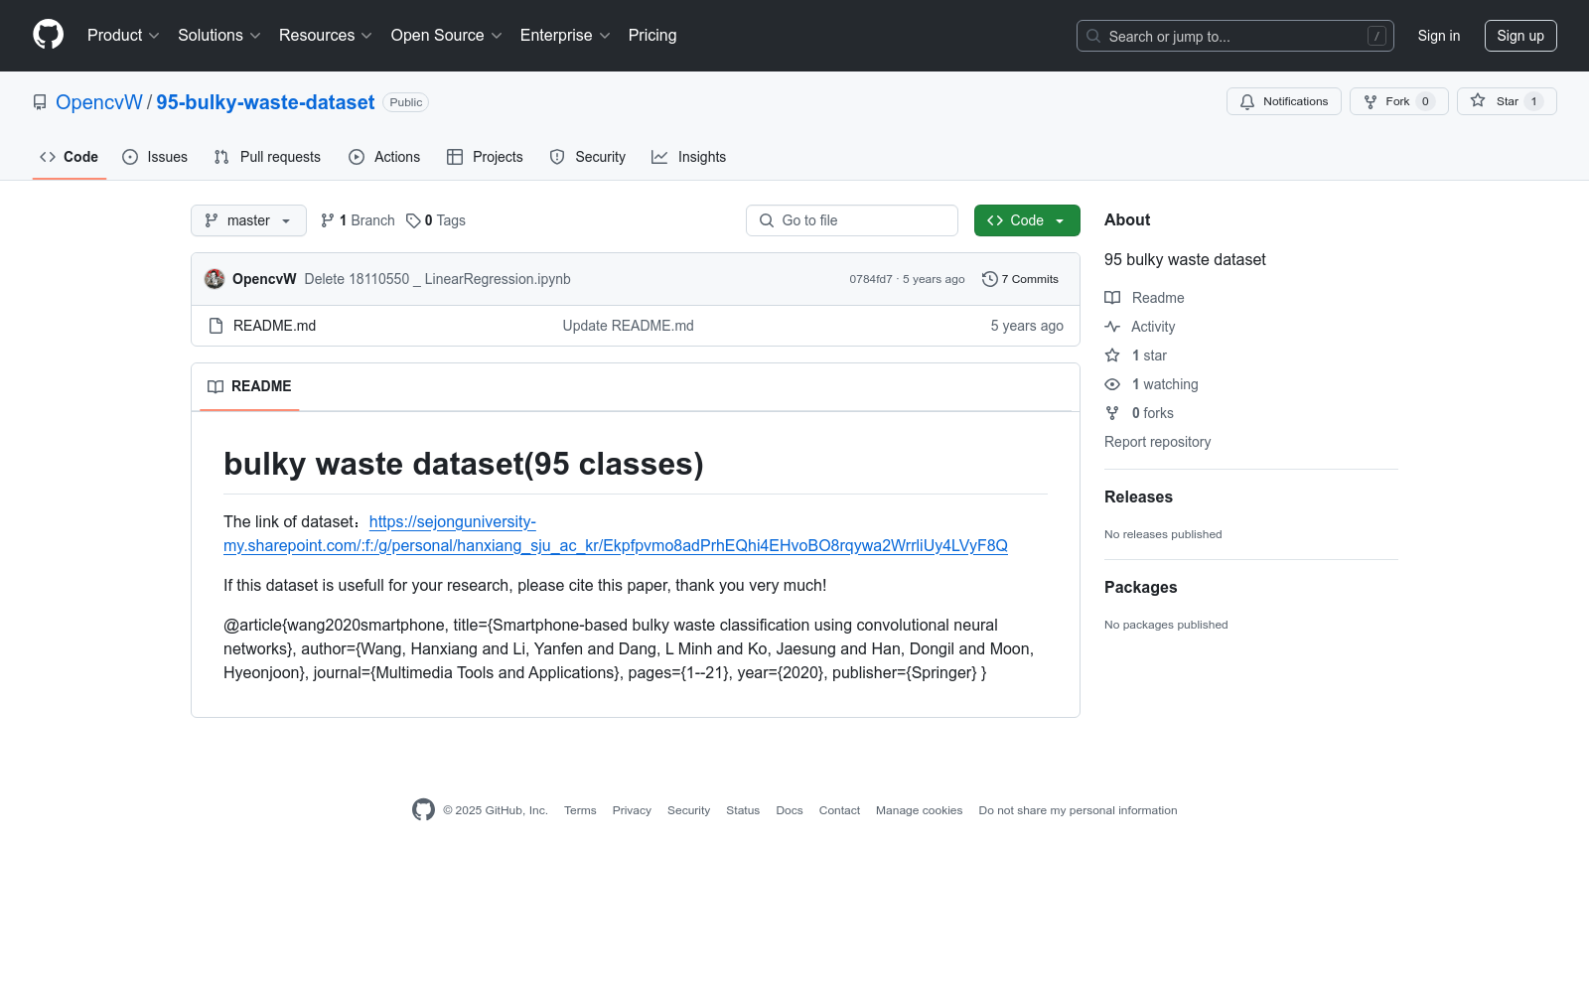Open the Packages heading link
Image resolution: width=1589 pixels, height=993 pixels.
pyautogui.click(x=1140, y=587)
